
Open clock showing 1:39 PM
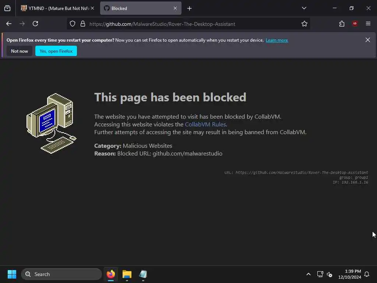pos(350,274)
